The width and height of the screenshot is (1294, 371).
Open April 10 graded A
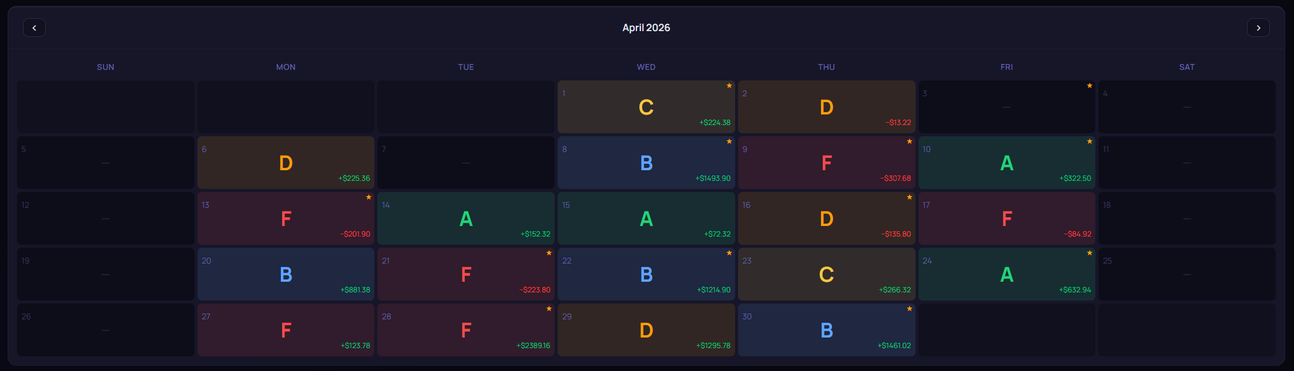click(1007, 163)
